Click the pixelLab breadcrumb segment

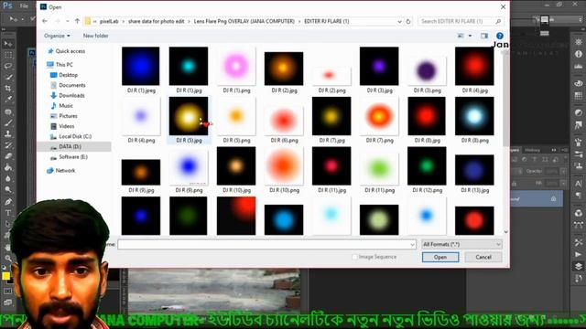coord(109,22)
